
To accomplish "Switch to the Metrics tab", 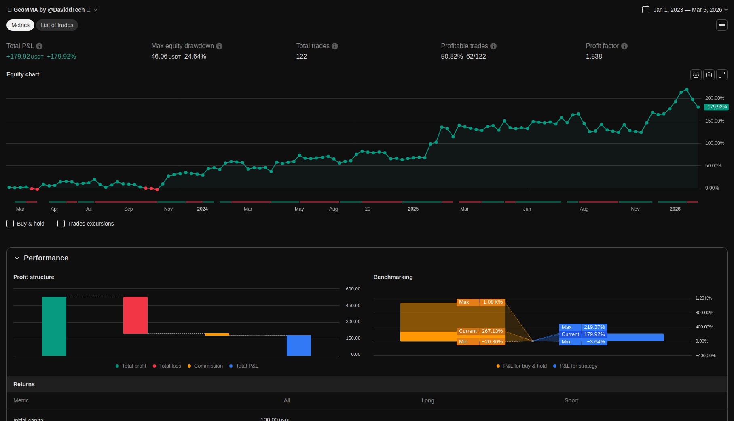I will tap(20, 25).
